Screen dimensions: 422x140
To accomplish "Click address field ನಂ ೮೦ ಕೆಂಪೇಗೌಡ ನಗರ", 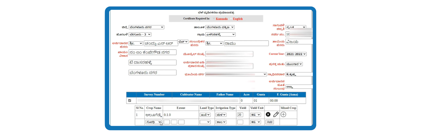I will pyautogui.click(x=152, y=52).
